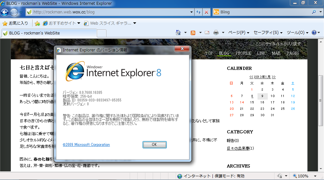The height and width of the screenshot is (180, 324).
Task: Open the お気に入り favorites star button
Action: pyautogui.click(x=15, y=23)
